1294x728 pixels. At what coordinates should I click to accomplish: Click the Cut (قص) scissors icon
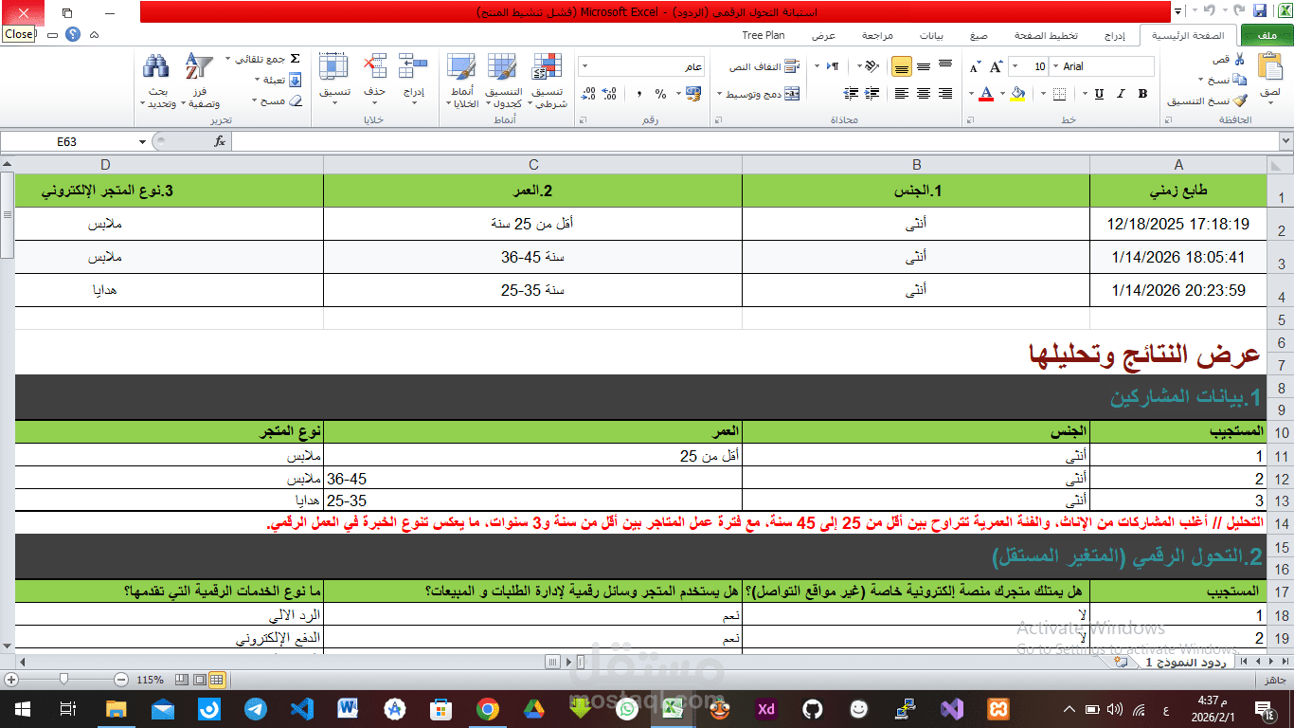(x=1240, y=59)
